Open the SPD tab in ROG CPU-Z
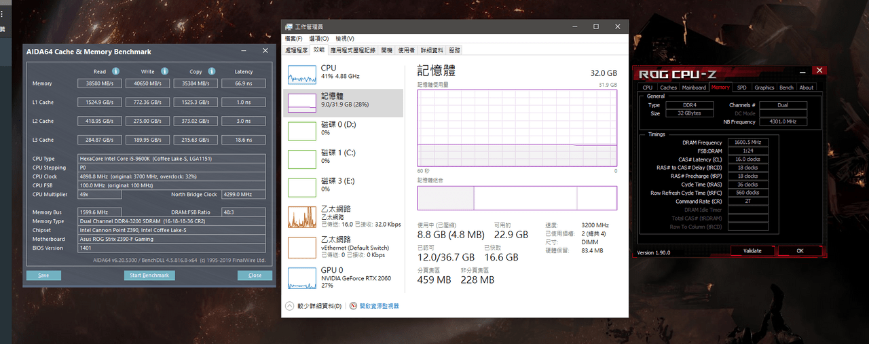Viewport: 869px width, 344px height. pyautogui.click(x=742, y=88)
